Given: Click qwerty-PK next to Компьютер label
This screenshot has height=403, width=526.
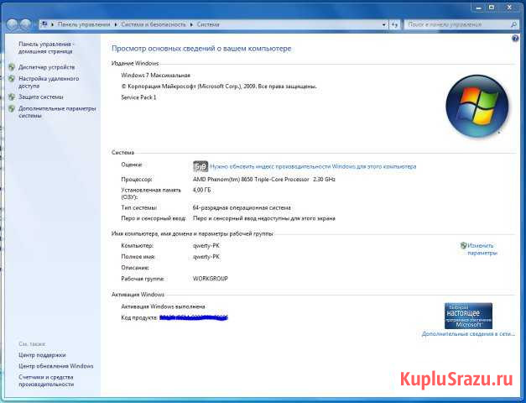Looking at the screenshot, I should click(206, 246).
